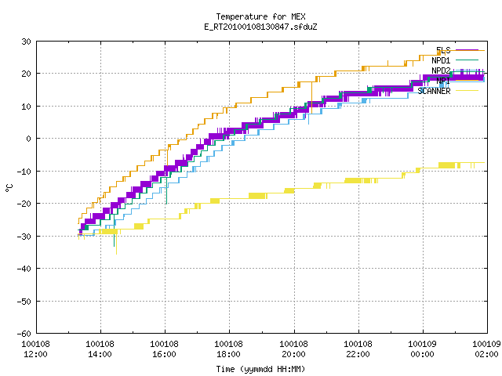
Task: Click the x-axis tick label 100108 14:00
Action: 100,349
